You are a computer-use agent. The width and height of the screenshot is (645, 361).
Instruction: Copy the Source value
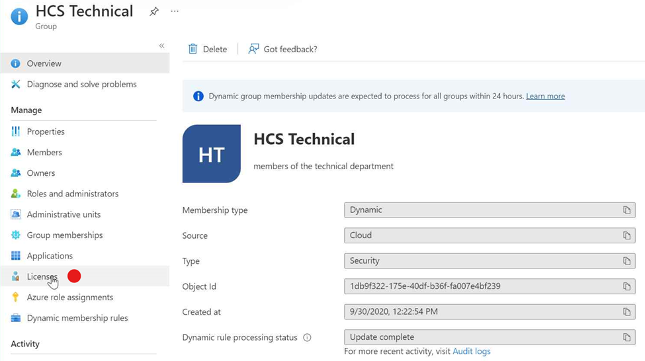(626, 235)
